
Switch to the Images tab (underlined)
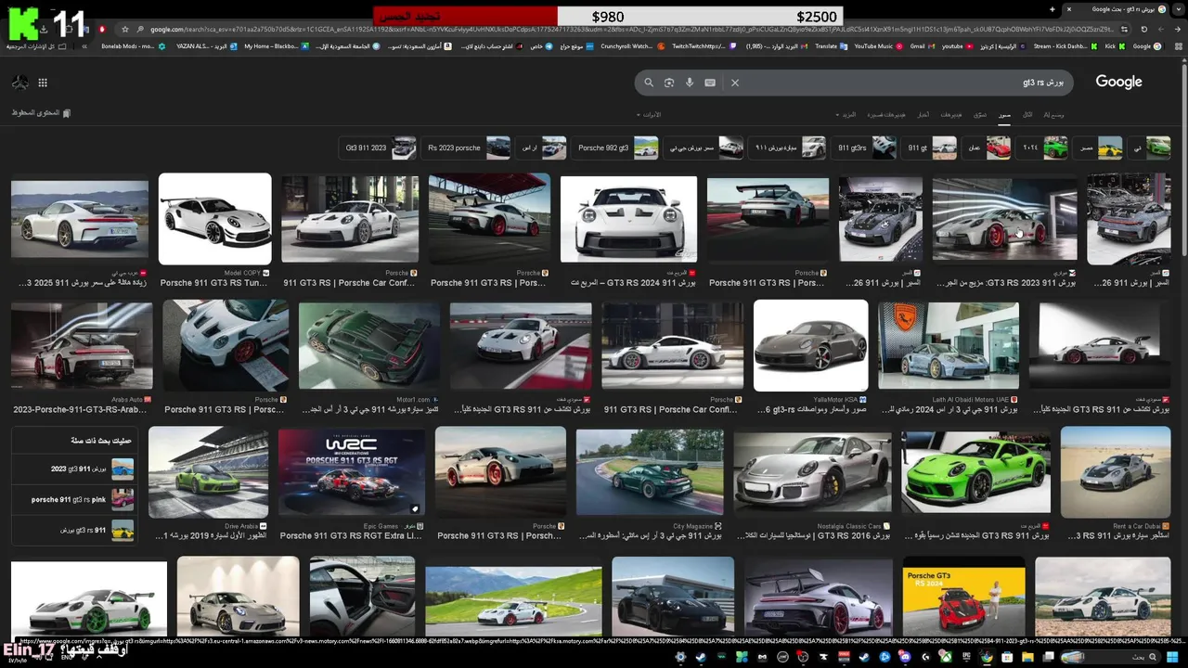tap(1004, 114)
